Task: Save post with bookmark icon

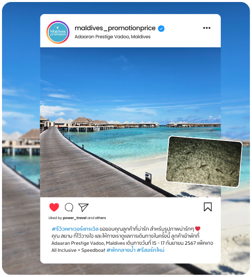Action: click(x=208, y=207)
